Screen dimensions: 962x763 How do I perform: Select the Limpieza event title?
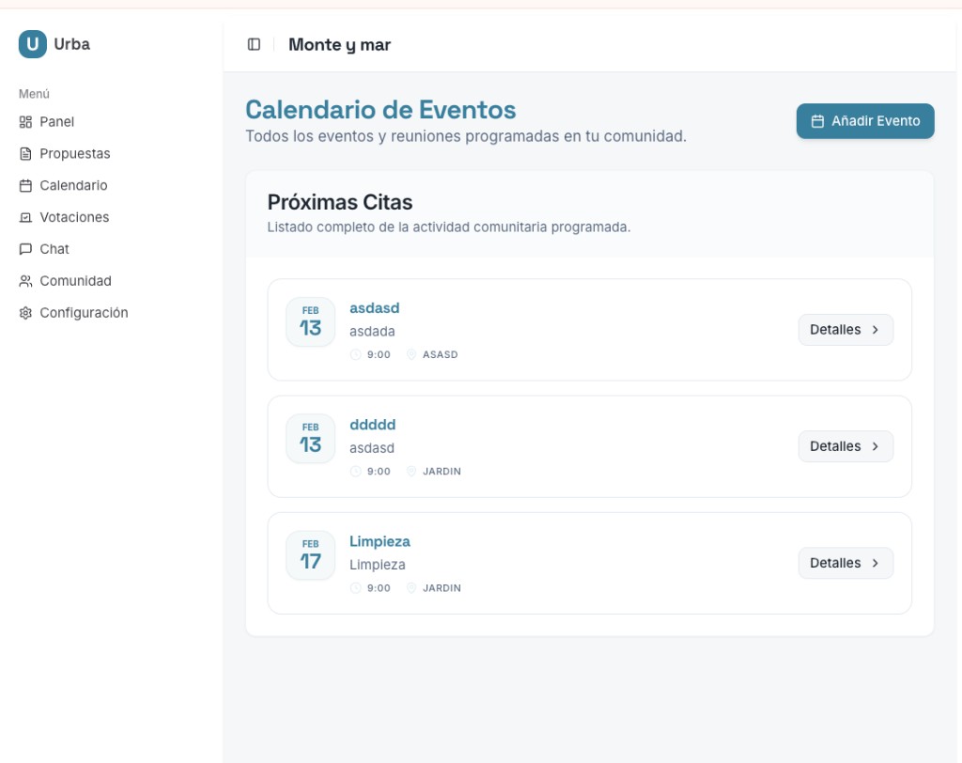tap(380, 541)
